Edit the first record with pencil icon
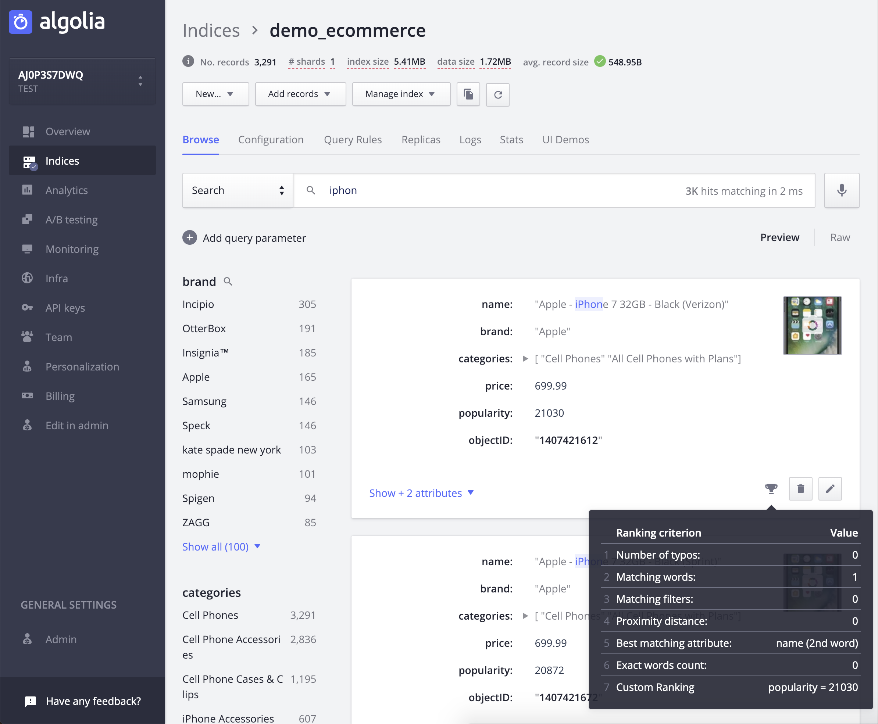 coord(830,489)
